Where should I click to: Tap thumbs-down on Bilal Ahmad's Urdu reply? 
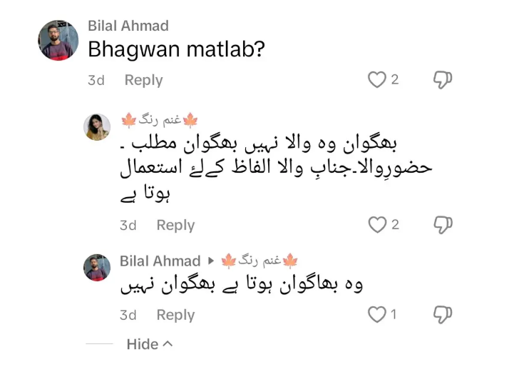pos(443,314)
